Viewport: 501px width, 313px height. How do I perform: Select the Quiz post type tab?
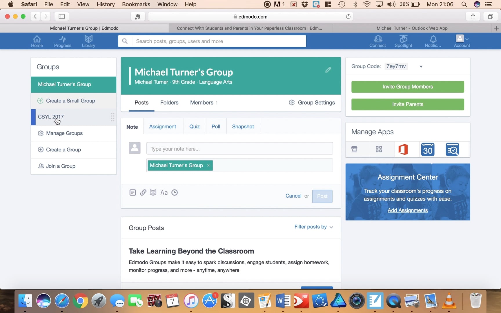point(195,127)
